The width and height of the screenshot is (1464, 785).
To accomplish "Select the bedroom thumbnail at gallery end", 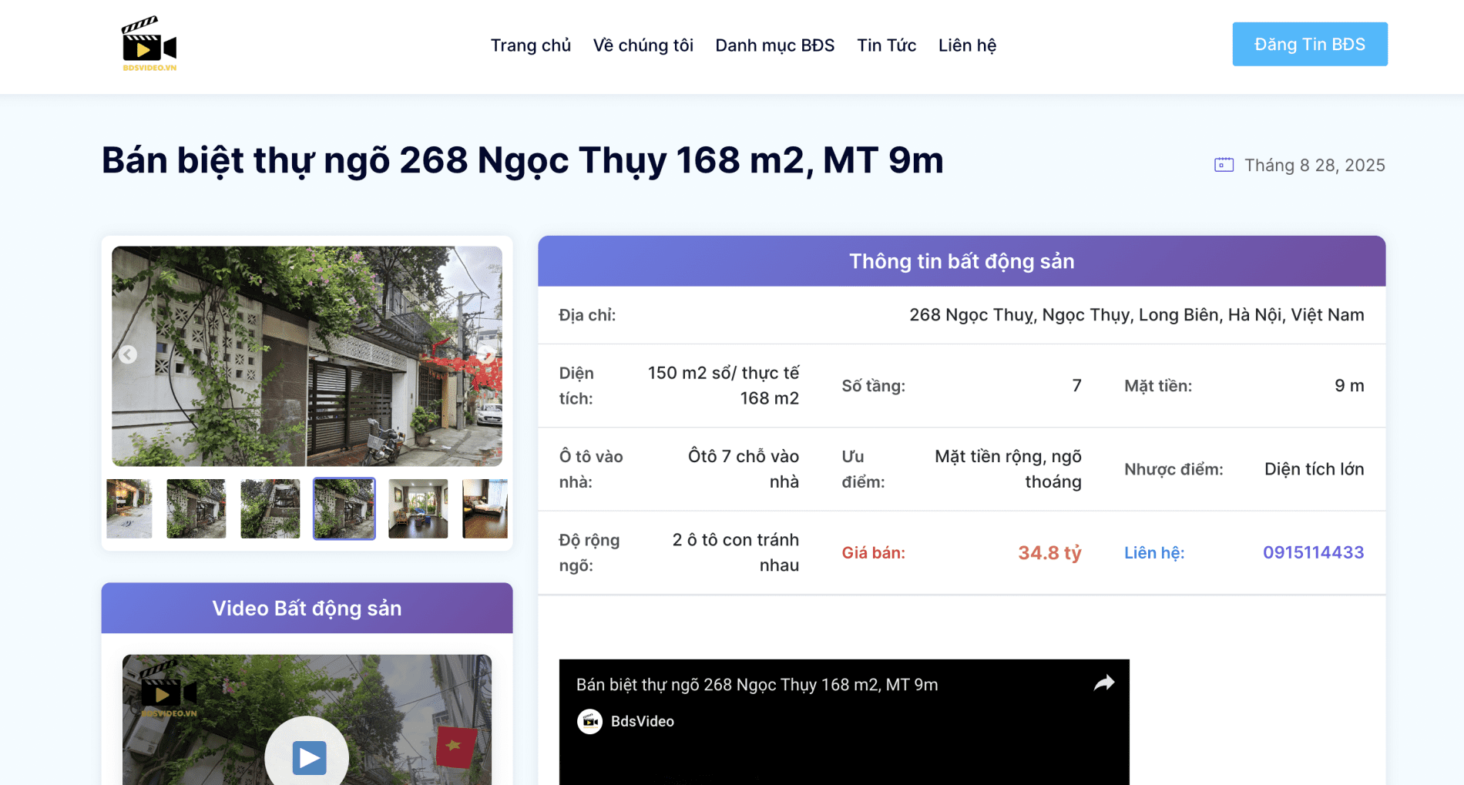I will pyautogui.click(x=485, y=508).
